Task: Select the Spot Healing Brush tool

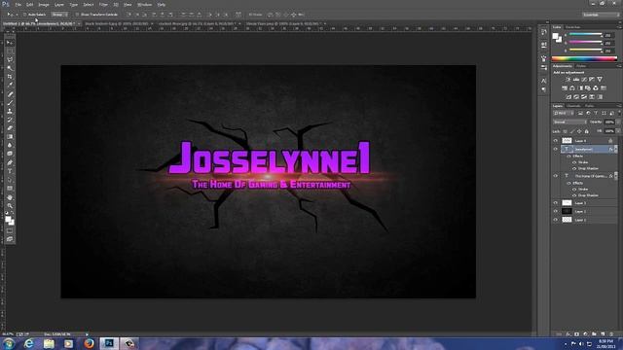Action: pos(10,94)
